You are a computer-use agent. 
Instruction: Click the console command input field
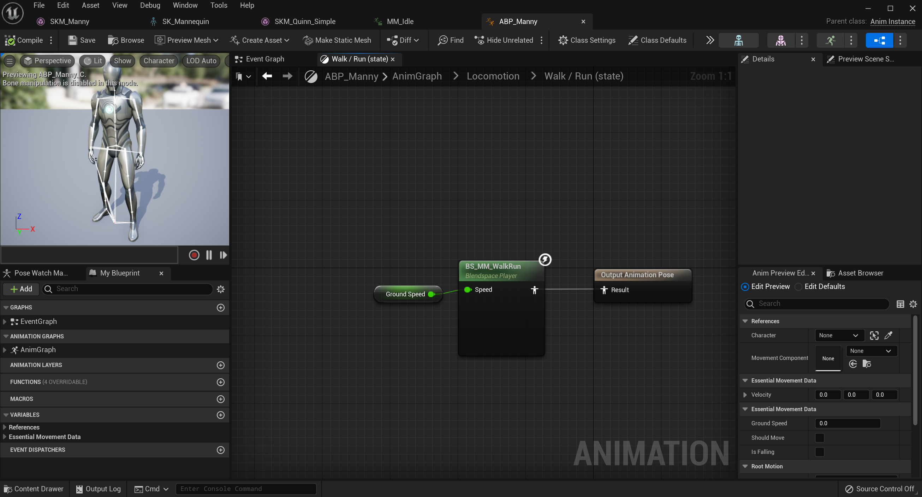(x=246, y=489)
